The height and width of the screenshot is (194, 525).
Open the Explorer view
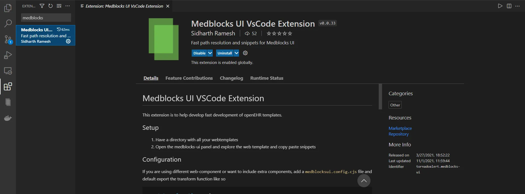click(8, 8)
